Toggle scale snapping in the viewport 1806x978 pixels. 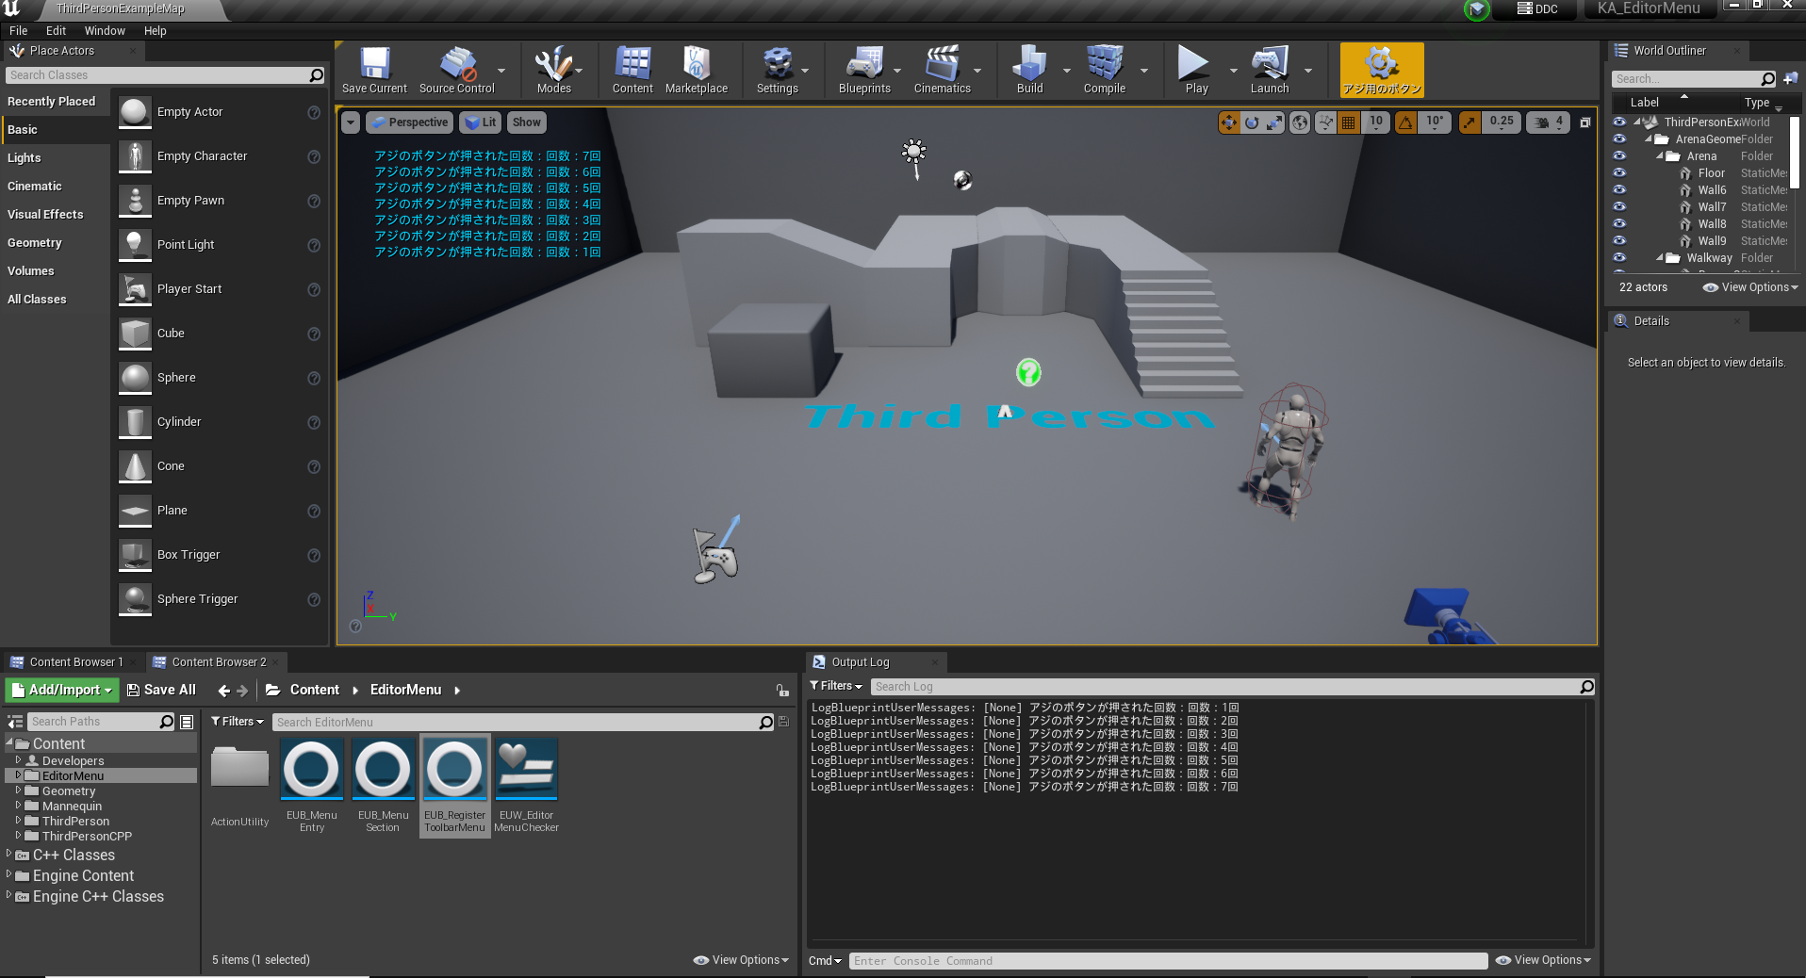pos(1469,122)
